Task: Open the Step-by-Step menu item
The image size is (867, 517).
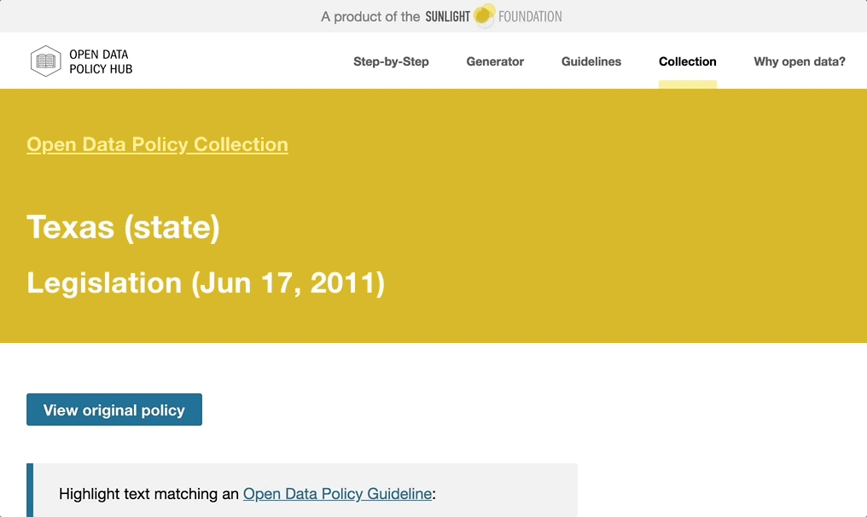Action: (x=391, y=61)
